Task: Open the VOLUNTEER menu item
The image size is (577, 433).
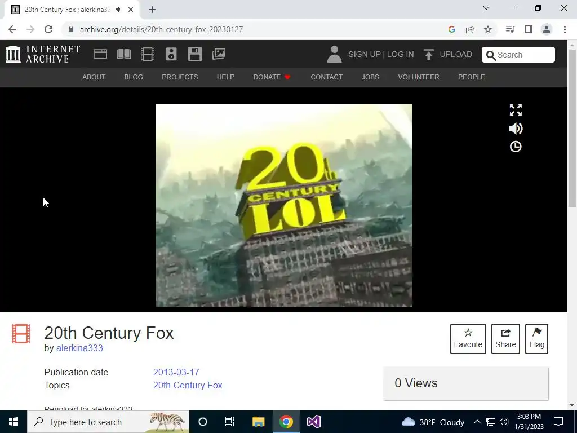Action: point(419,77)
